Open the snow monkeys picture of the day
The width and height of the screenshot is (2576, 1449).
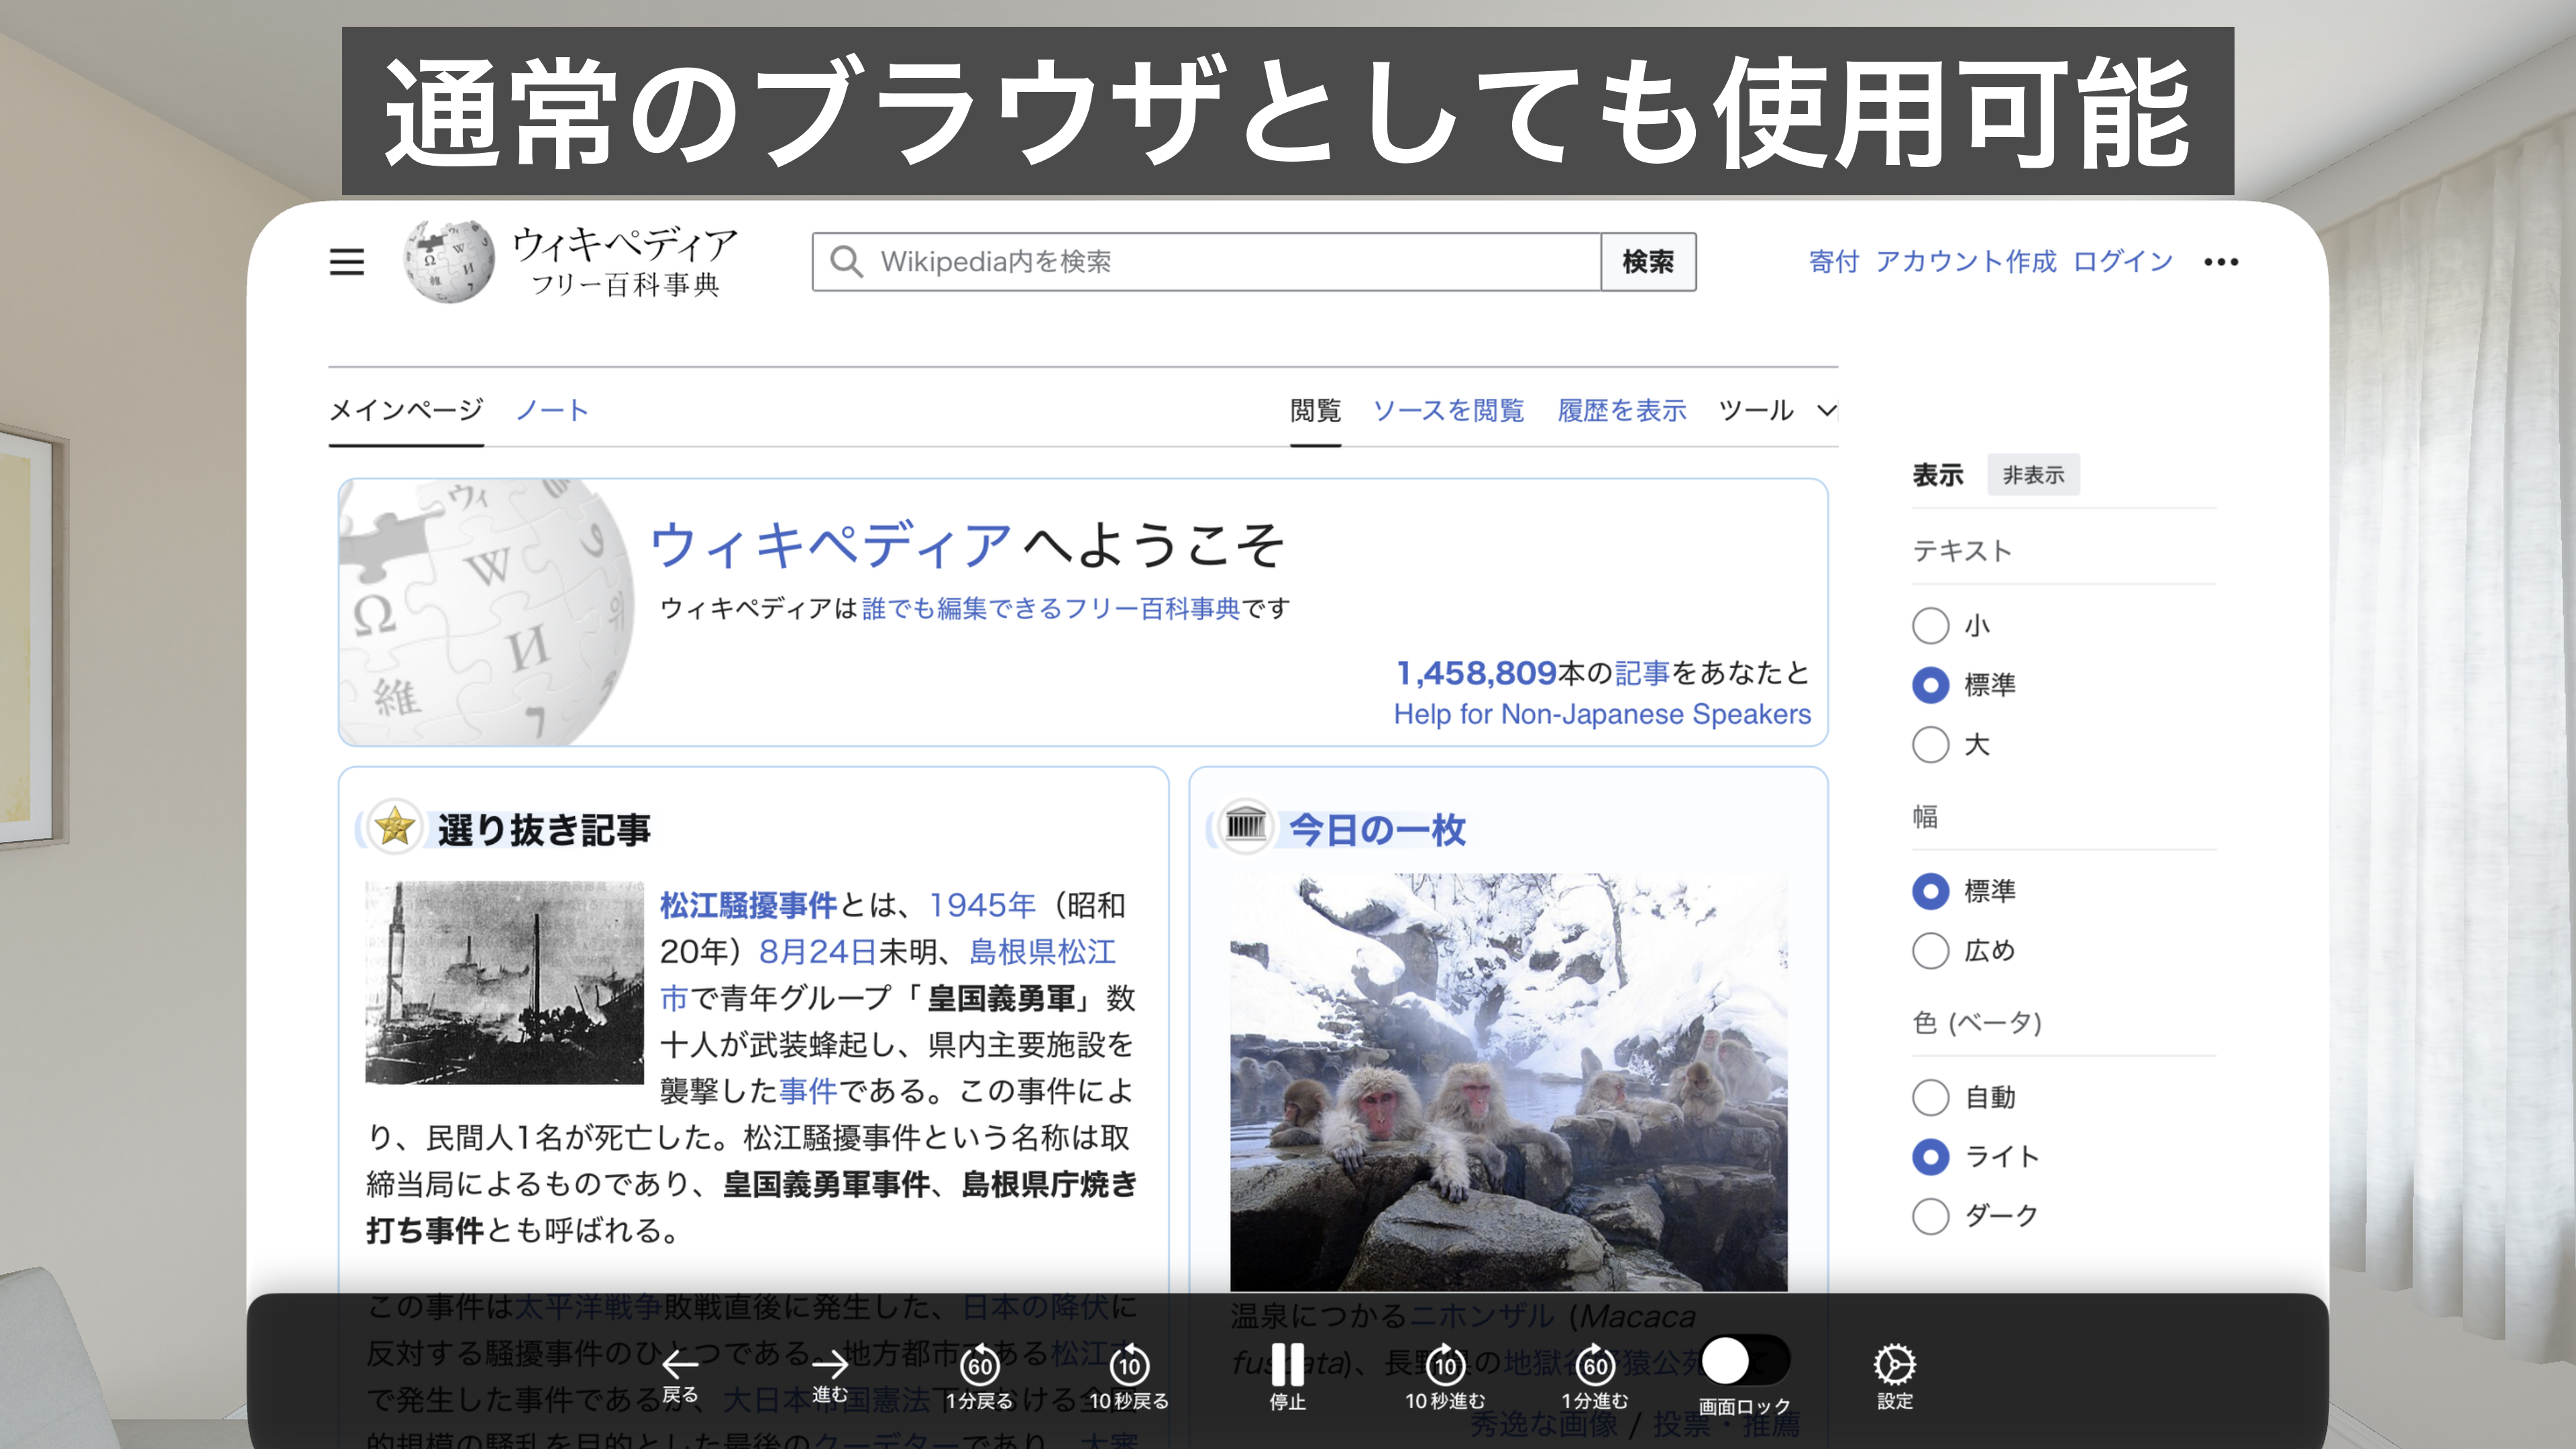(x=1508, y=1082)
